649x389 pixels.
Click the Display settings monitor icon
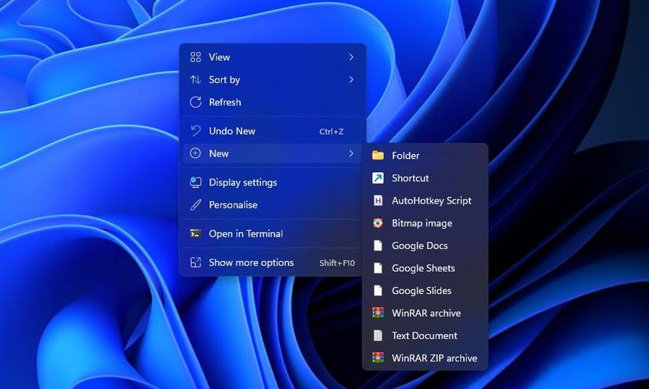click(x=195, y=182)
